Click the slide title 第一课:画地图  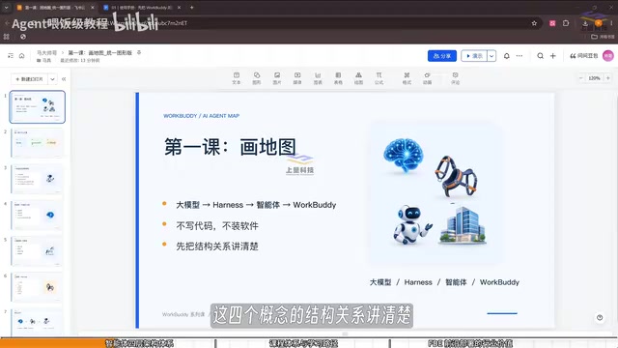(230, 147)
